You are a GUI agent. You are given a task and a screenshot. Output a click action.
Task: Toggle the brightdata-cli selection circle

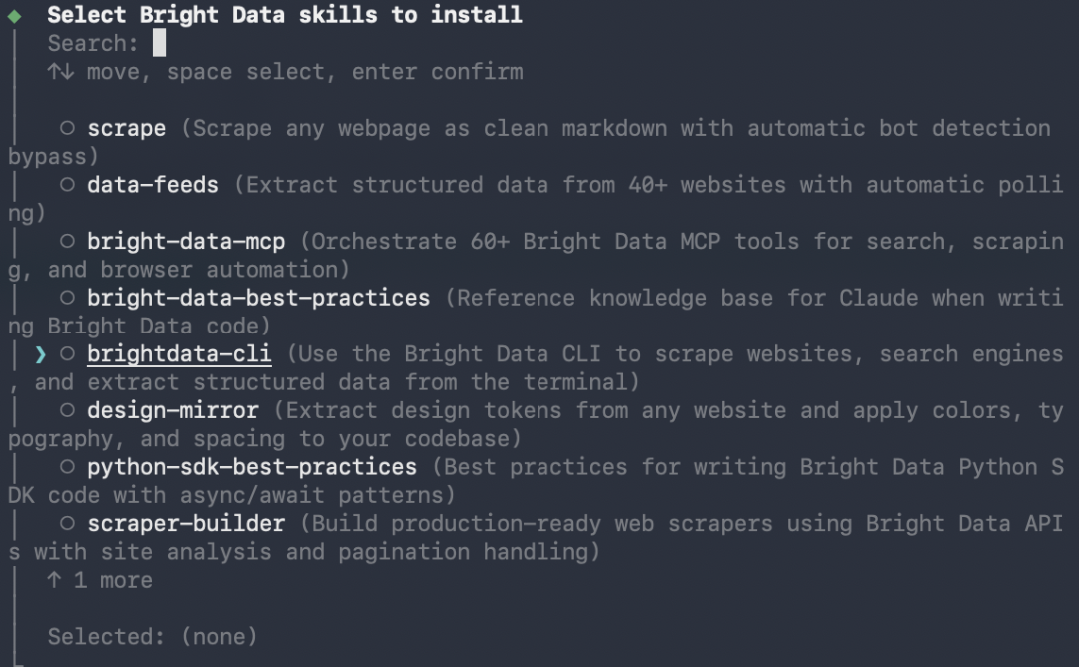tap(67, 354)
